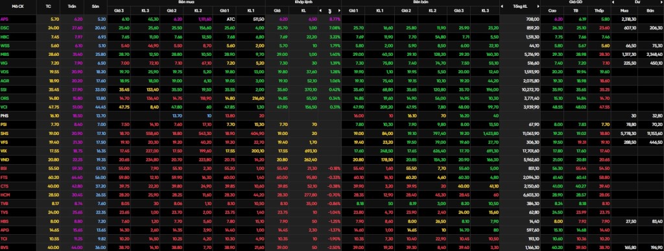Viewport: 664px width, 251px height.
Task: Click the left arrow beside the % column
Action: pos(320,10)
